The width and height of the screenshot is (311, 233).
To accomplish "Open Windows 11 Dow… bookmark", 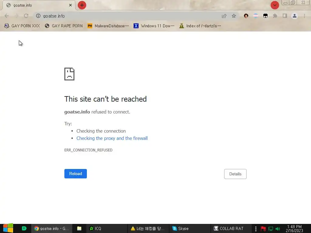I will click(154, 26).
